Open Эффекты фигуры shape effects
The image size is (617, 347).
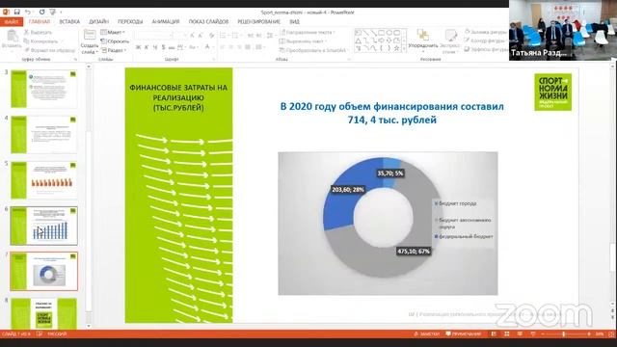click(486, 49)
